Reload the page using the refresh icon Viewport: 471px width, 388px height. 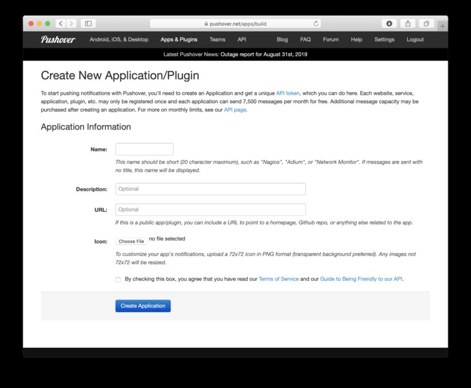(316, 24)
